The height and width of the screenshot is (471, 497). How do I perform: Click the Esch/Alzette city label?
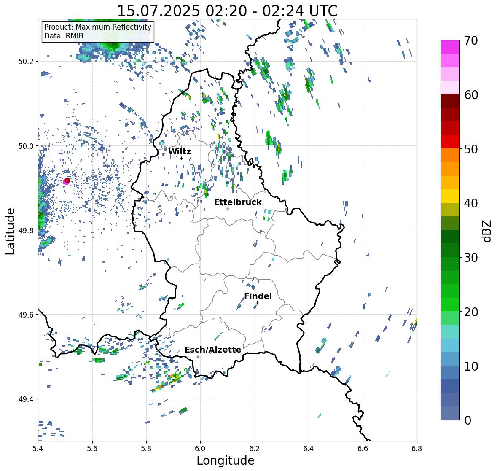pos(213,350)
